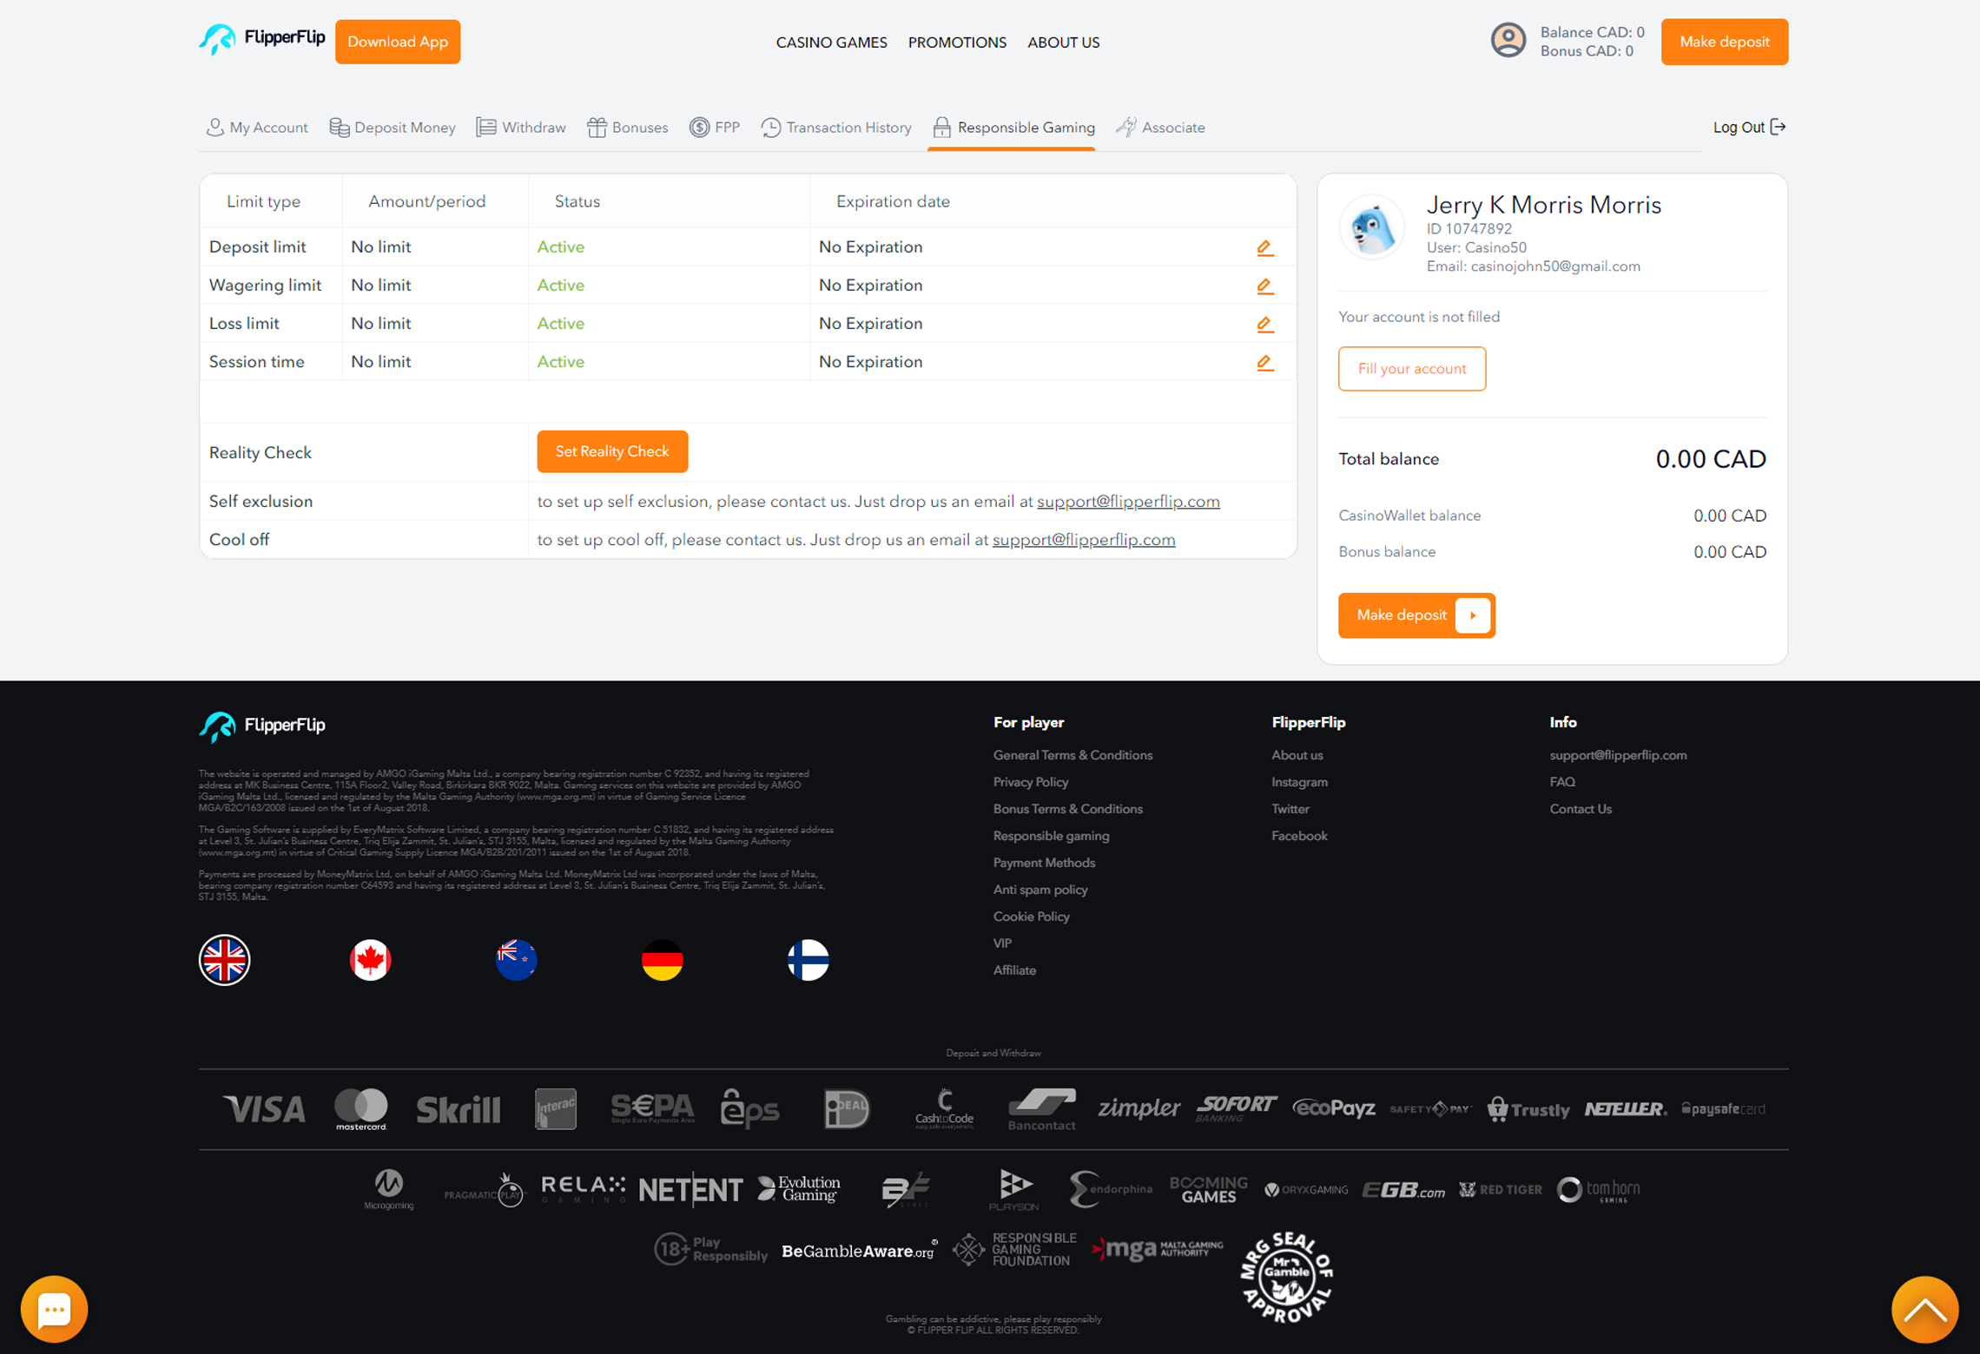This screenshot has height=1354, width=1980.
Task: Open the Instagram link
Action: (x=1299, y=782)
